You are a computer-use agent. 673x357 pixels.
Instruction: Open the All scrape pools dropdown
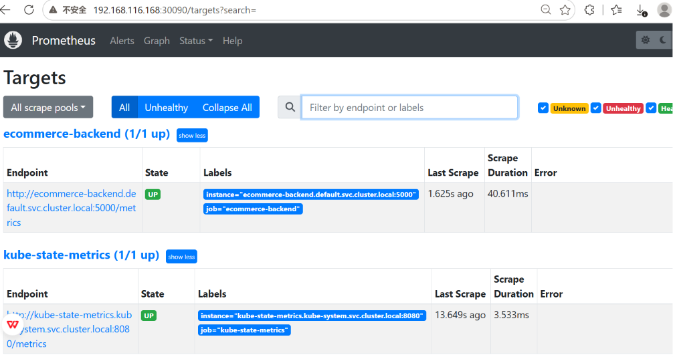point(48,107)
